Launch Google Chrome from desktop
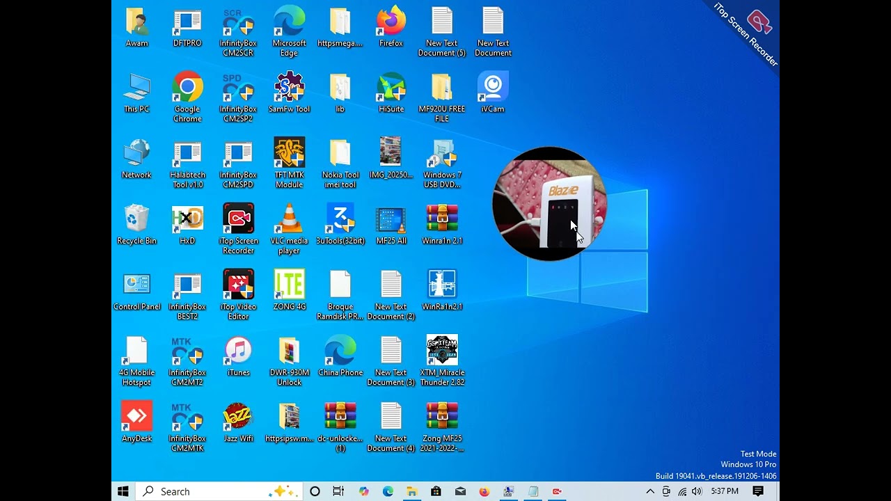This screenshot has width=891, height=501. pyautogui.click(x=187, y=98)
